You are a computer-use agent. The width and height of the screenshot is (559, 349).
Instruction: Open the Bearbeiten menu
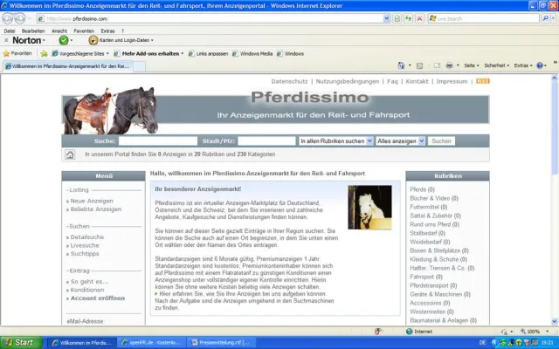tap(31, 31)
